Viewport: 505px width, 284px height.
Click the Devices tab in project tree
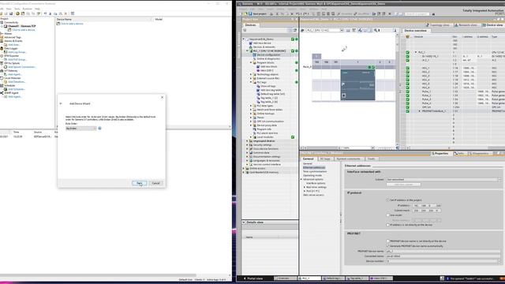[250, 24]
